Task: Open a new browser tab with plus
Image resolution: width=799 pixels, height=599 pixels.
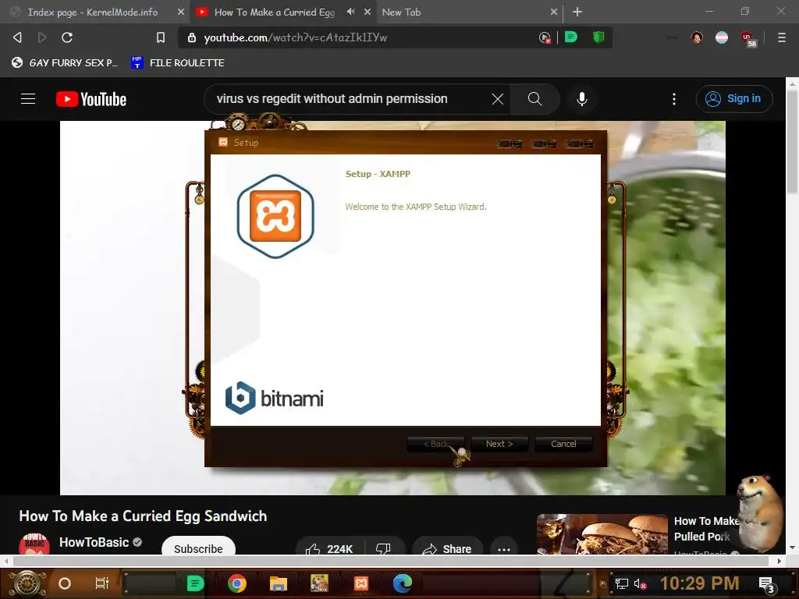Action: tap(577, 11)
